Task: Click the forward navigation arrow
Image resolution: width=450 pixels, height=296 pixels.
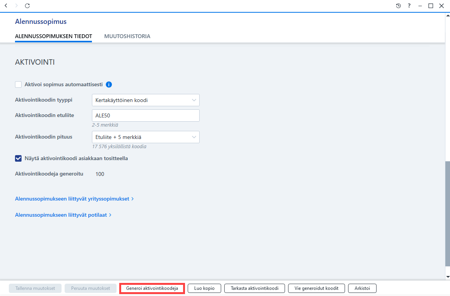Action: pos(17,6)
